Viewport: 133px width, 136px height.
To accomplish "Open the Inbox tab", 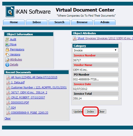I will click(x=37, y=22).
